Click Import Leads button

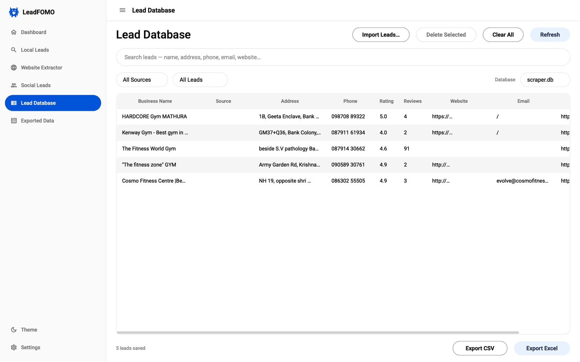click(381, 35)
